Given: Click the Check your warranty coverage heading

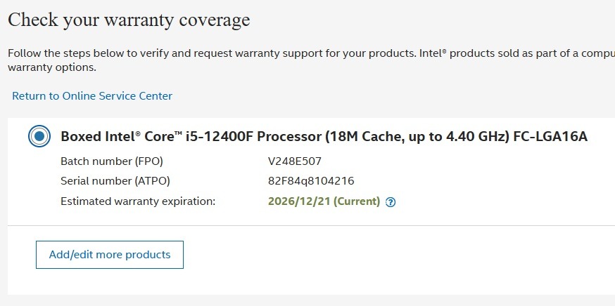Looking at the screenshot, I should 129,20.
